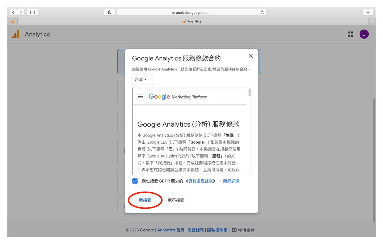Viewport: 383px width, 244px height.
Task: Click the Safari back navigation arrow
Action: (13, 13)
